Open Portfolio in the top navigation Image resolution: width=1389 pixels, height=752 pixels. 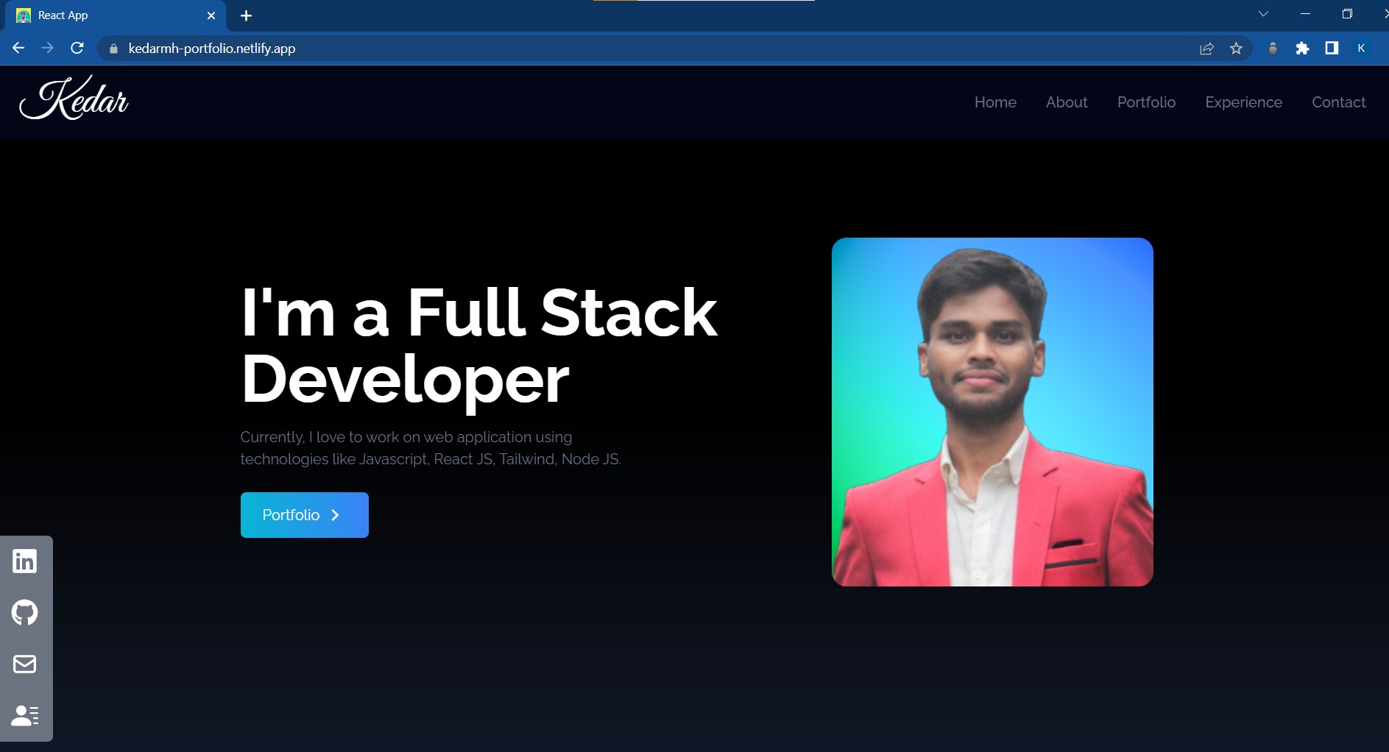[x=1146, y=102]
